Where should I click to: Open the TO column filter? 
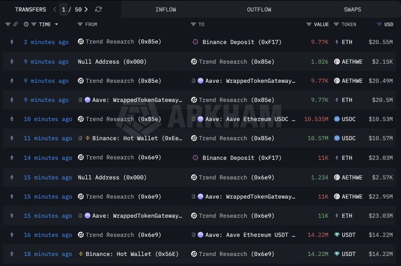tap(193, 24)
